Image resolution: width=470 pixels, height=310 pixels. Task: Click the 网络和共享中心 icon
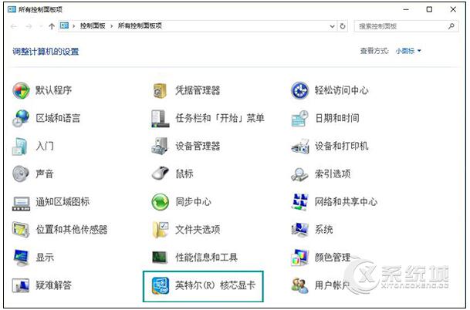299,201
